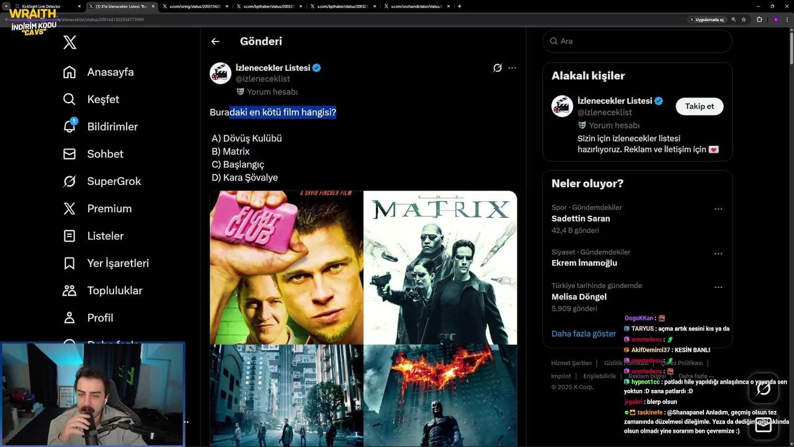Open Imprint footer link
This screenshot has width=794, height=447.
coord(561,376)
